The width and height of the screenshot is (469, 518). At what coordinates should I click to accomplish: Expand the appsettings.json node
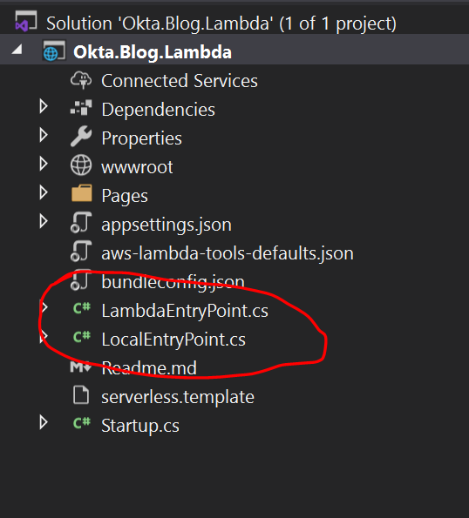[44, 221]
